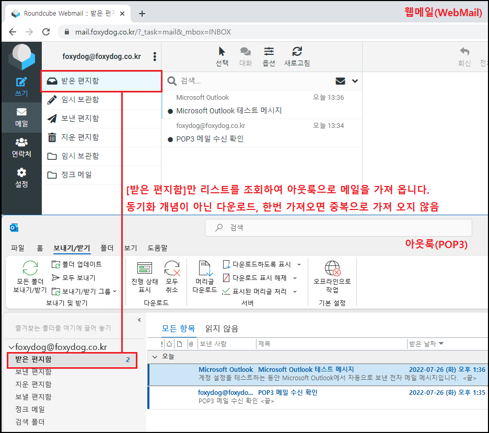The width and height of the screenshot is (489, 433).
Task: Select Outlook 검색 폴더
Action: (x=30, y=422)
